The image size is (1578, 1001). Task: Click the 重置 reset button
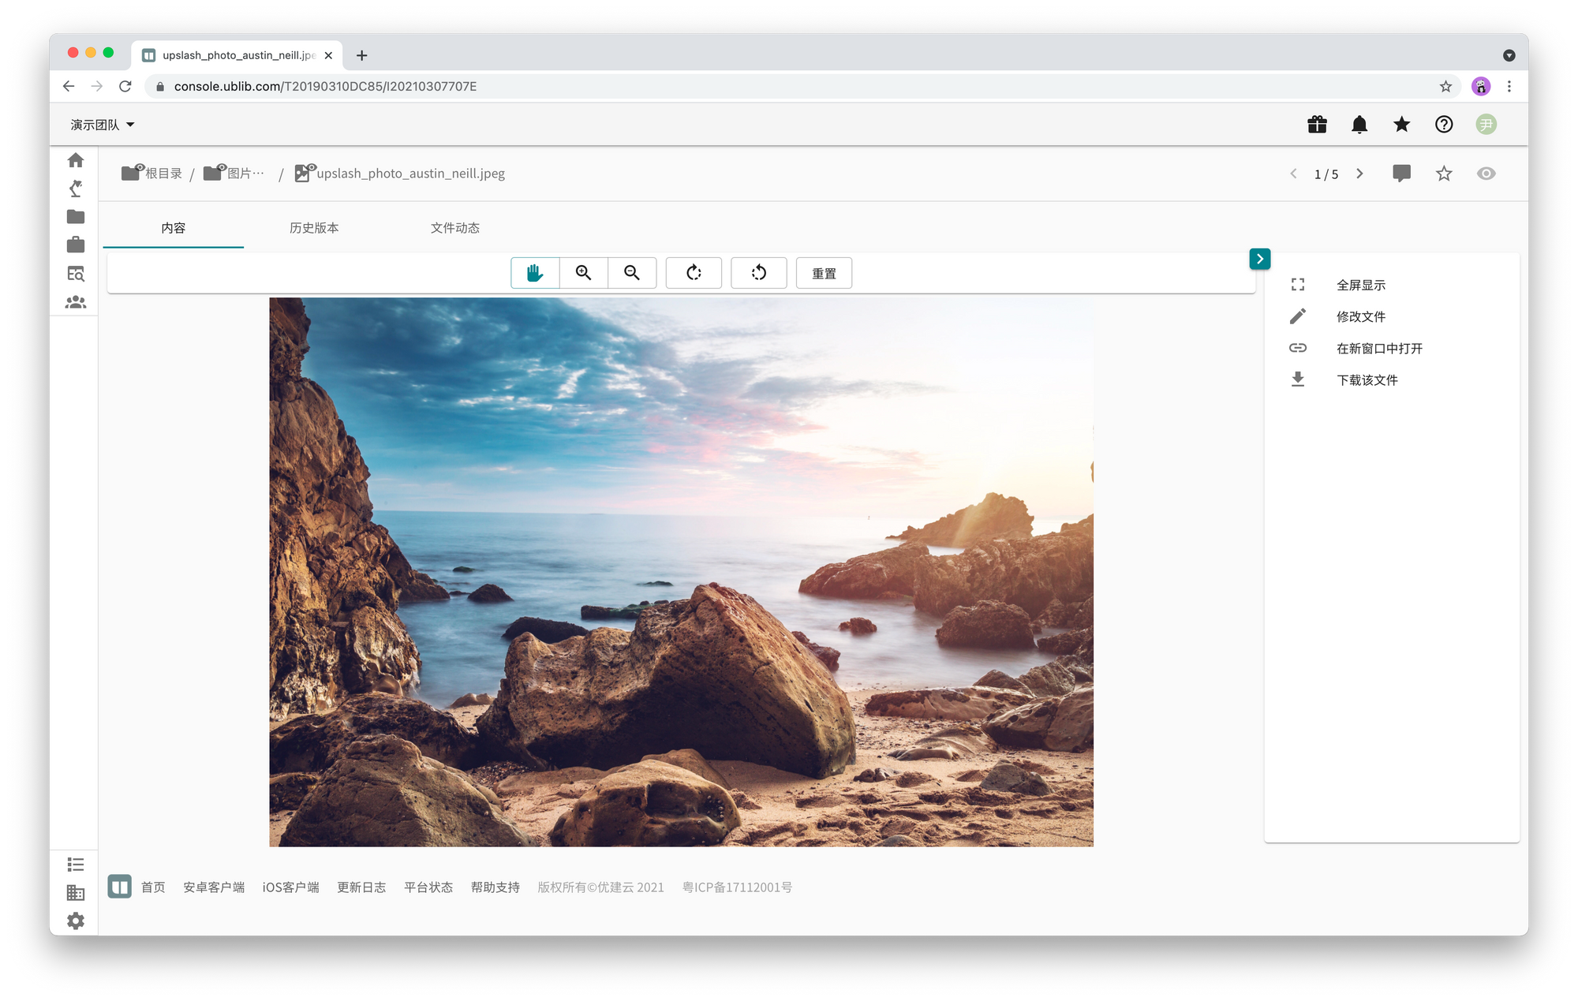[824, 273]
